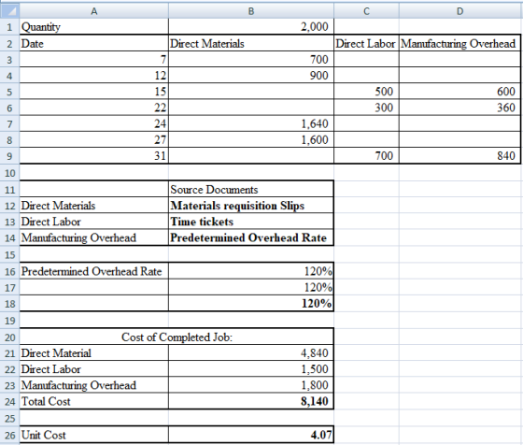Select column B header
The image size is (523, 445).
[x=251, y=10]
